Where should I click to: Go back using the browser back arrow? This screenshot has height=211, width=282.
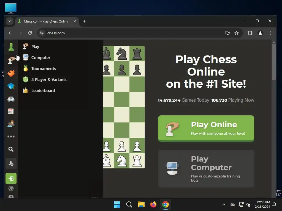click(10, 33)
